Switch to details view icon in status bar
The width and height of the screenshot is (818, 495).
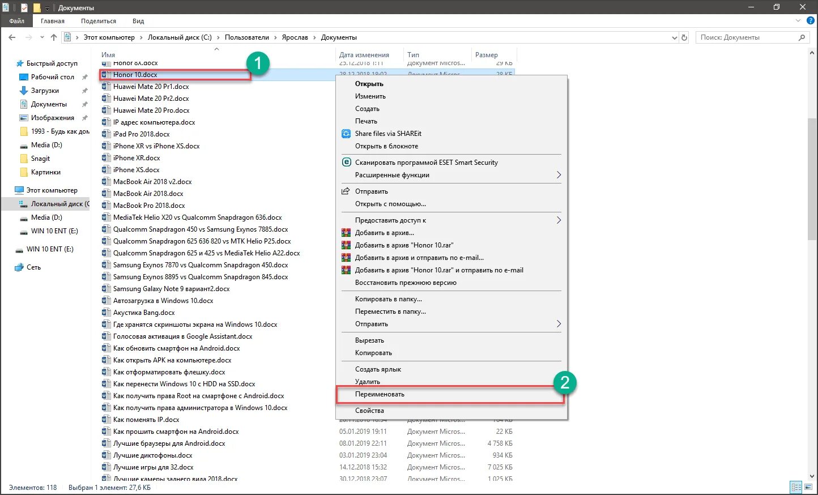click(x=796, y=487)
